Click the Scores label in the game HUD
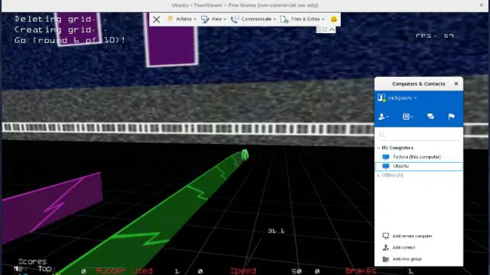This screenshot has width=490, height=275. pyautogui.click(x=32, y=261)
